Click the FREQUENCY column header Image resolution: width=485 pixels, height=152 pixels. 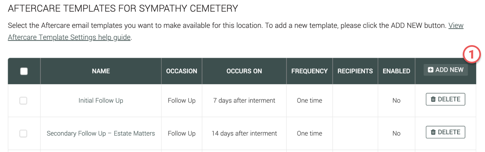pyautogui.click(x=310, y=71)
